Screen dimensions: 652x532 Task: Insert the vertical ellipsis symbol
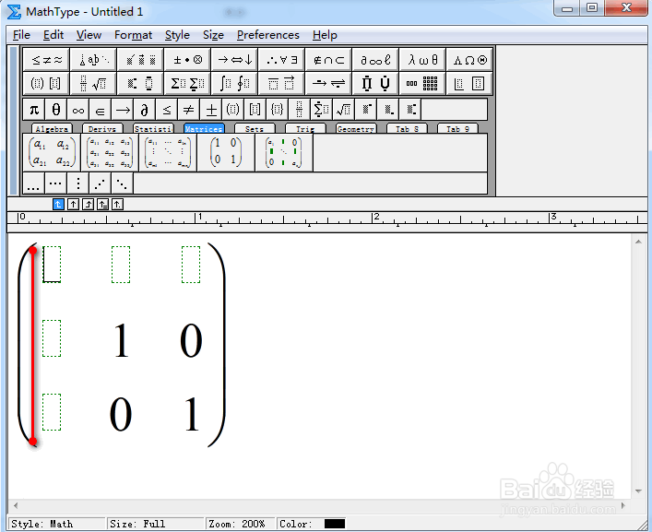(77, 183)
